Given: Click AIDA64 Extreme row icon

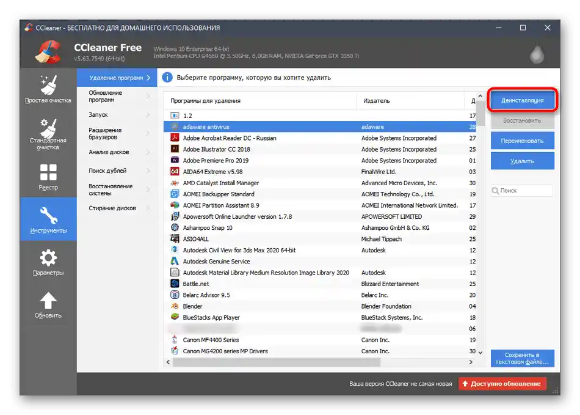Looking at the screenshot, I should pos(175,171).
